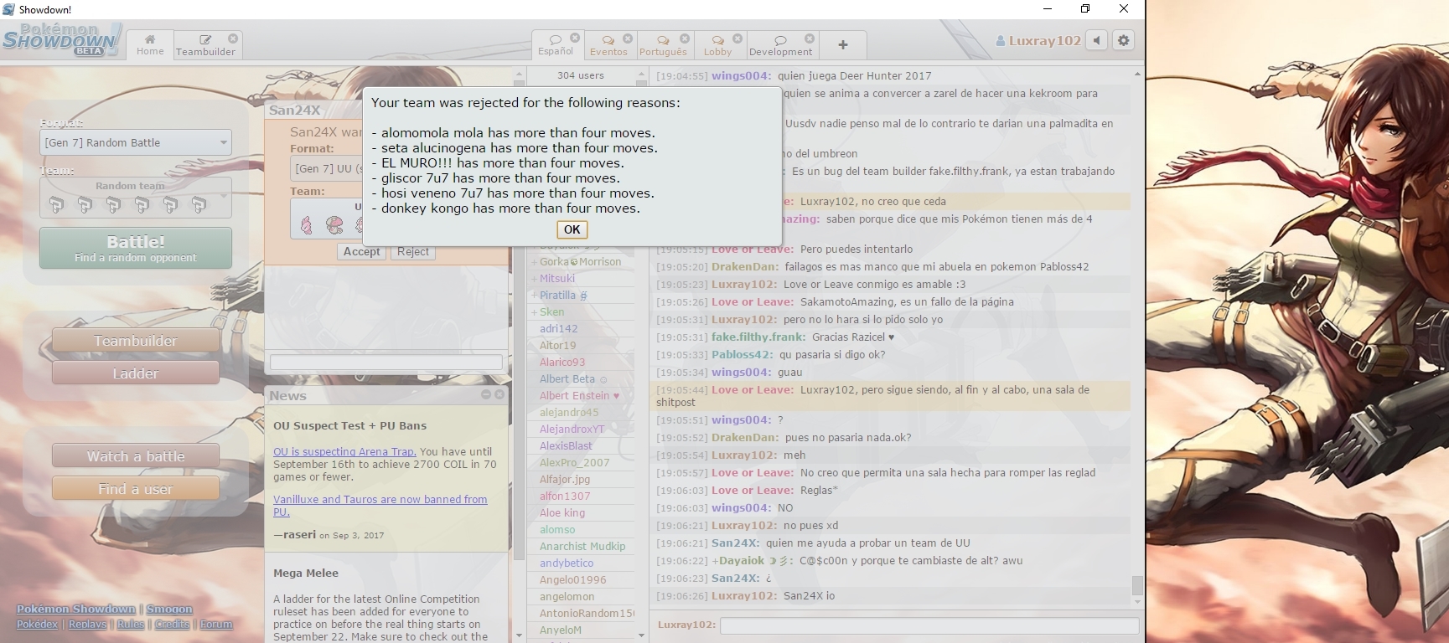Select user Angelo01996 in the user list
This screenshot has height=643, width=1449.
(573, 579)
